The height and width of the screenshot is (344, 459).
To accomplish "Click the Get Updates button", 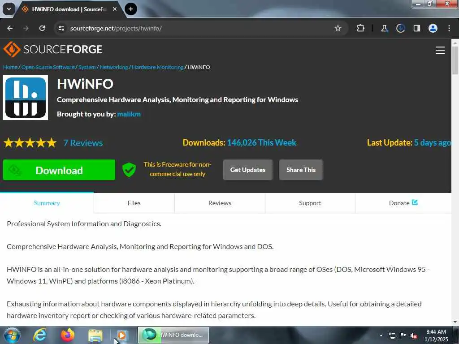I will (x=247, y=170).
